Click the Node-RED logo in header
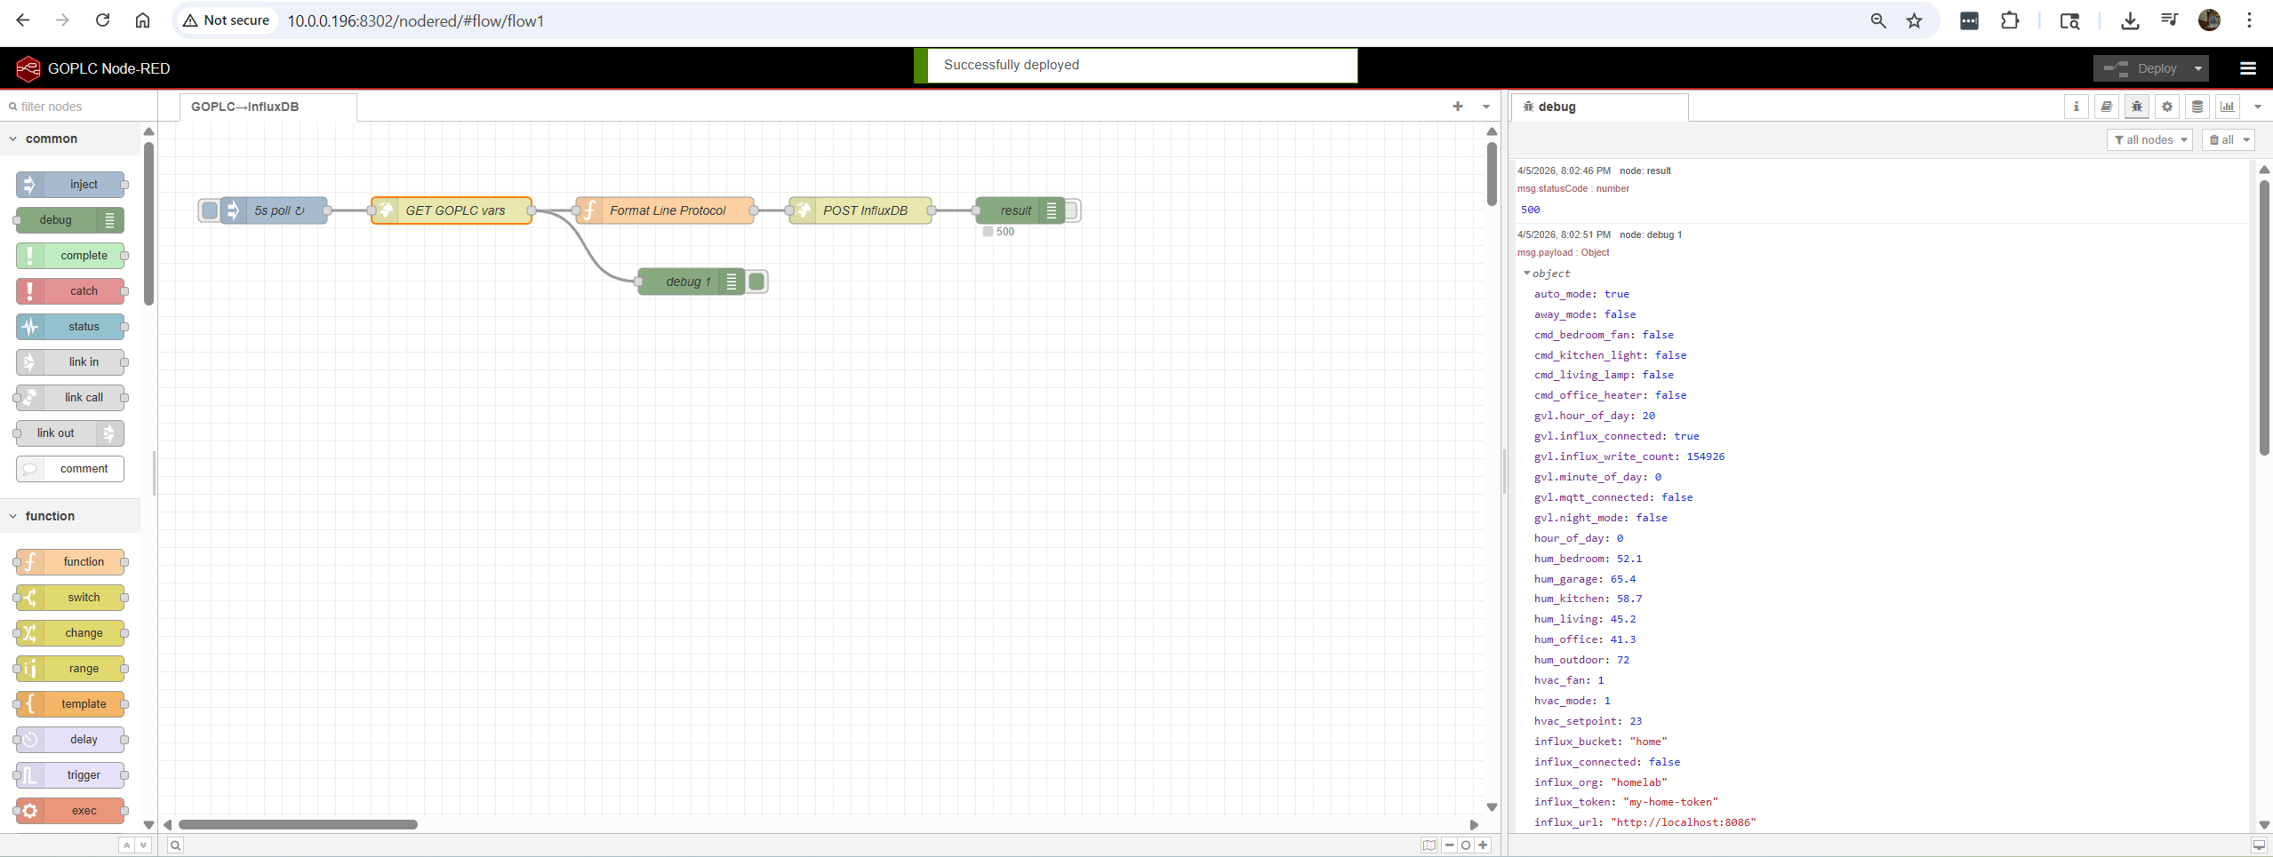 click(x=28, y=68)
